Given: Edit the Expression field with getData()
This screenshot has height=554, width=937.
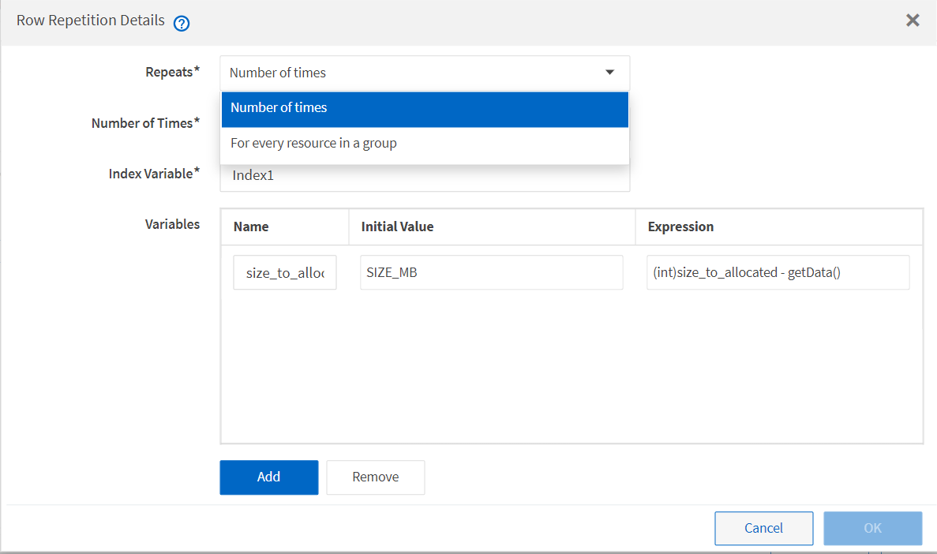Looking at the screenshot, I should point(778,272).
